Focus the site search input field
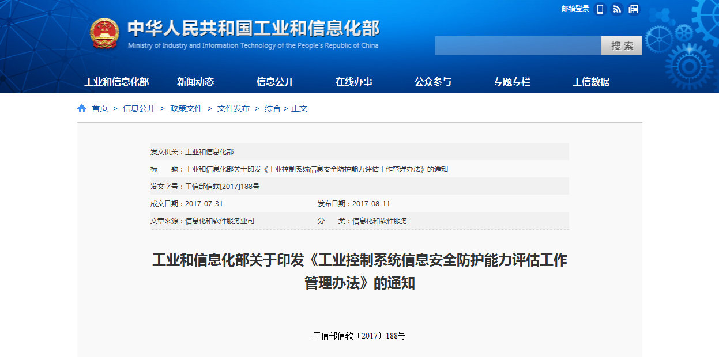This screenshot has height=357, width=719. click(517, 46)
